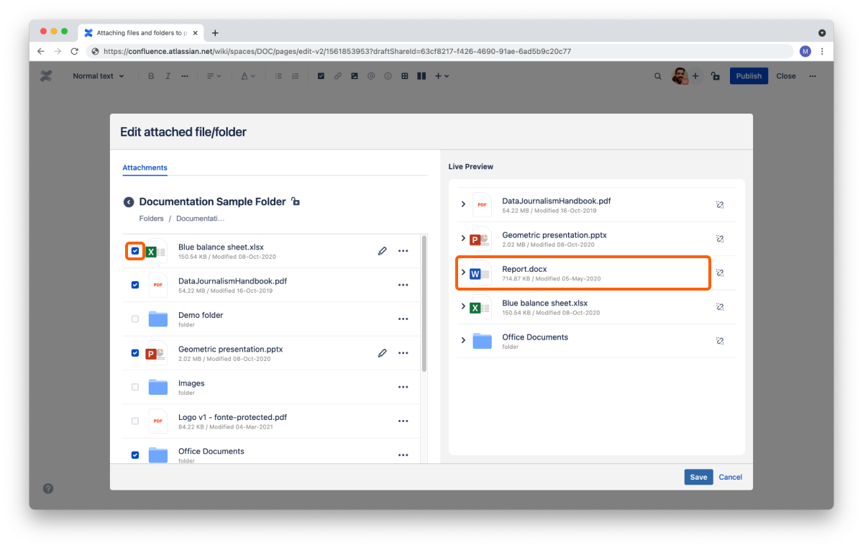Click the Folders breadcrumb link
Screen dimensions: 863x548
point(151,219)
